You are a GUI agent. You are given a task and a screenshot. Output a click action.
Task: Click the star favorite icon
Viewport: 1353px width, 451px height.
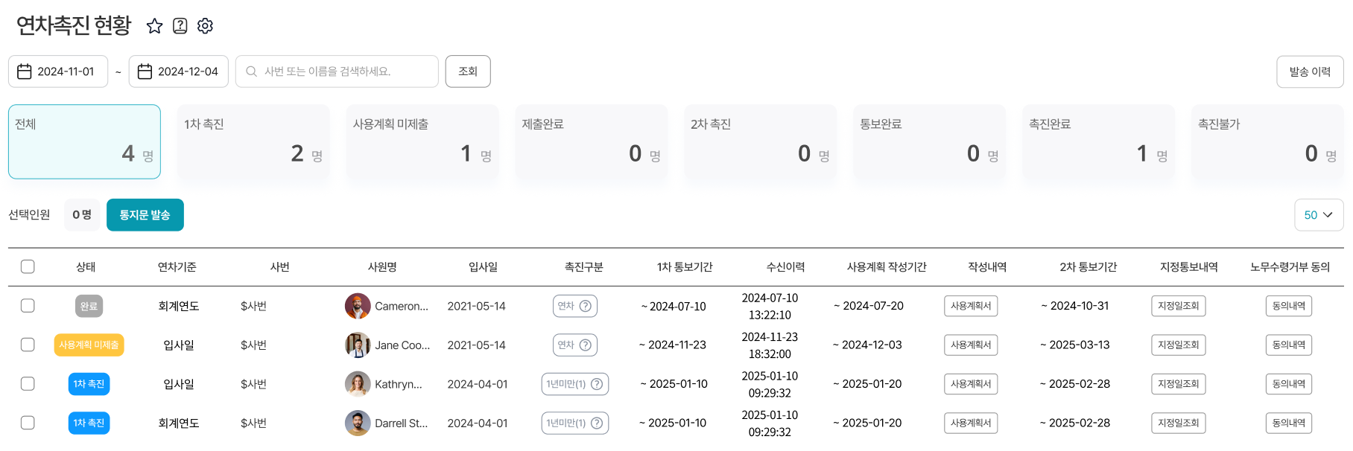154,26
